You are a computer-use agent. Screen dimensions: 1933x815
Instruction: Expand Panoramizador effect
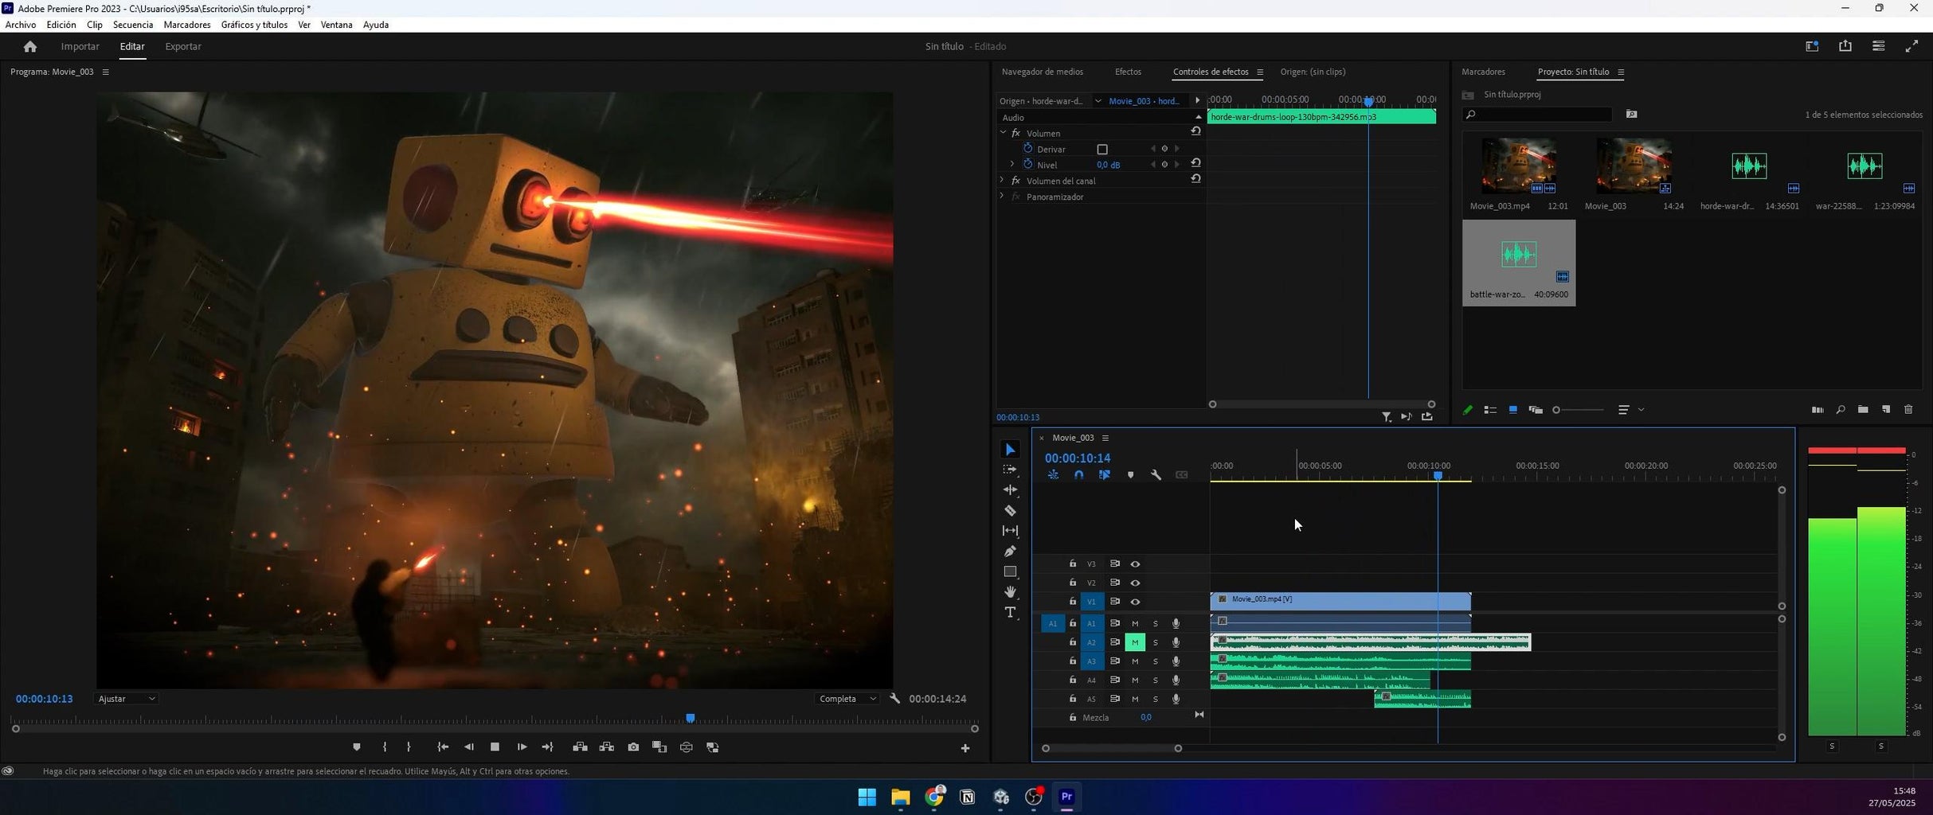click(1003, 197)
